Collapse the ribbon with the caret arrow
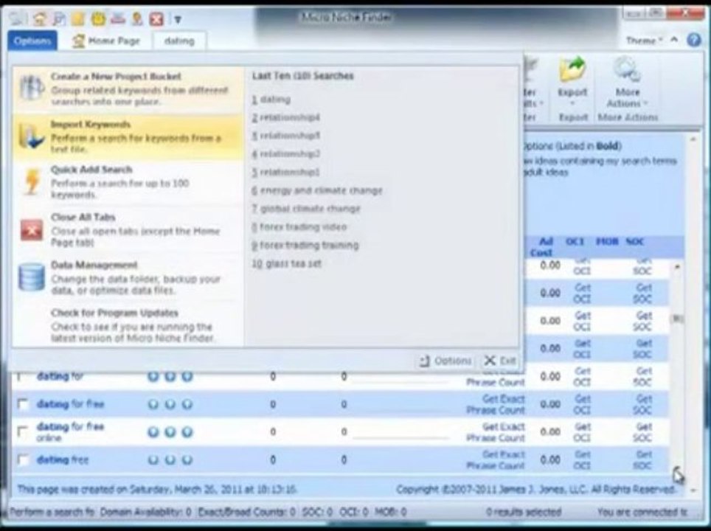711x531 pixels. (x=674, y=39)
